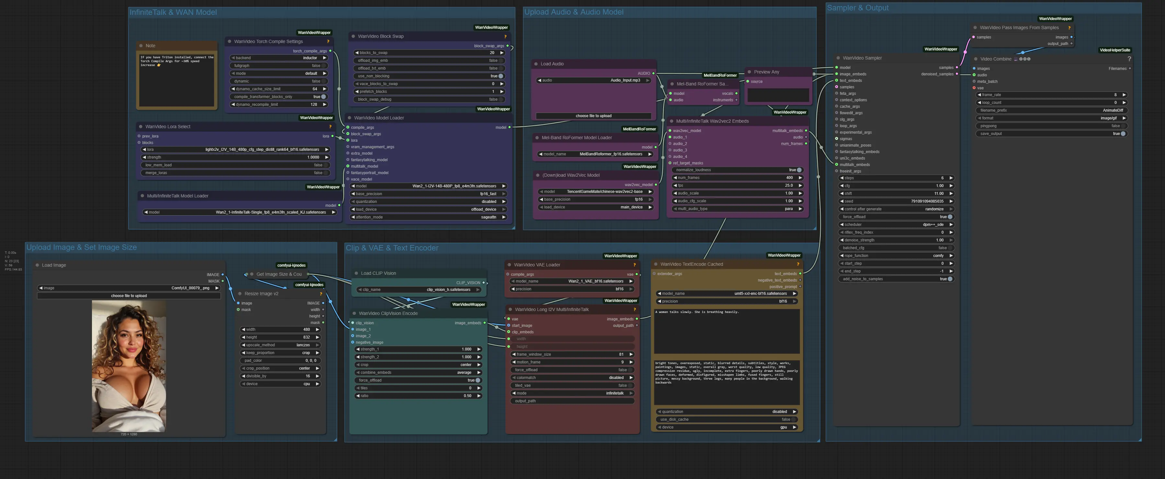Collapse the Note node using its dot
Screen dimensions: 1165x479
point(141,46)
